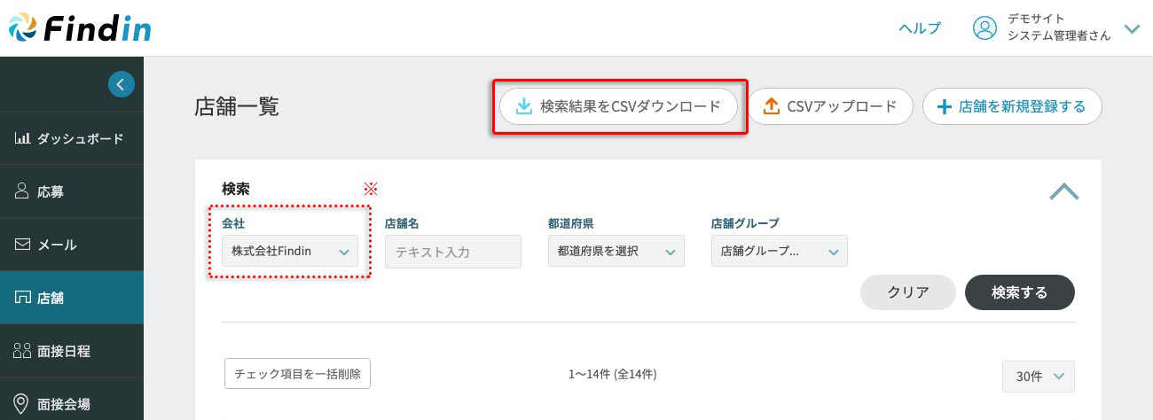Click the user profile avatar icon
1153x420 pixels.
click(984, 28)
